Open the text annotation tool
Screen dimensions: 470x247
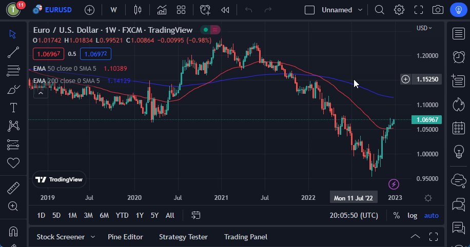point(13,108)
